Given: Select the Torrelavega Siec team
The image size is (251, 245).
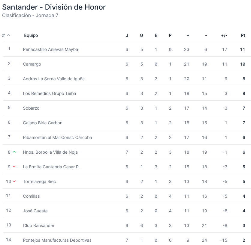Looking at the screenshot, I should tap(39, 182).
